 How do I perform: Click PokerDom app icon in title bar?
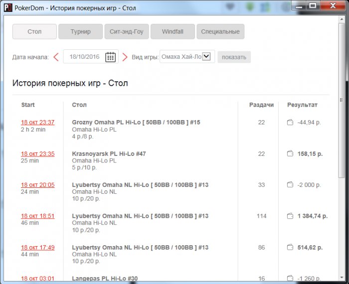[x=7, y=8]
